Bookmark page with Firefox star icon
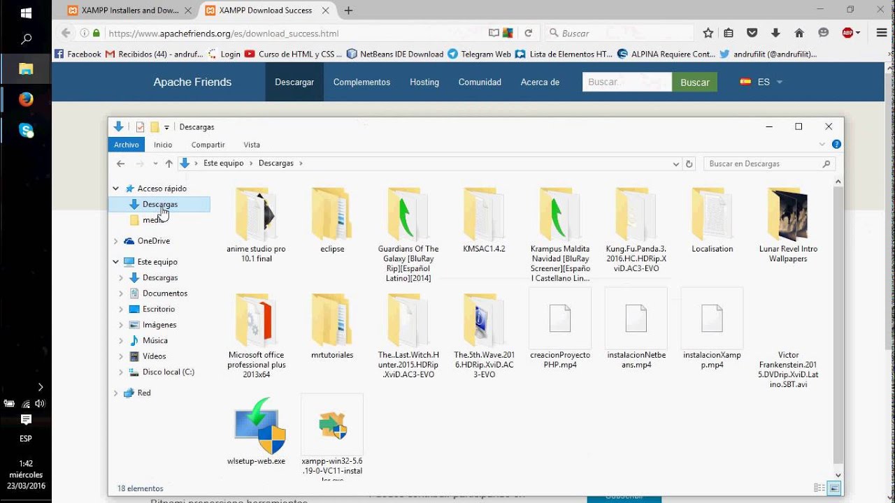895x503 pixels. (x=708, y=33)
